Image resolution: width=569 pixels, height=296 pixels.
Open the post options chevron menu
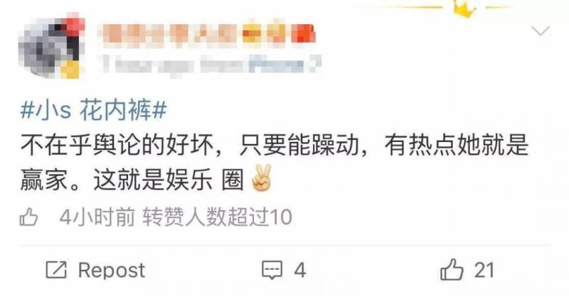[541, 31]
